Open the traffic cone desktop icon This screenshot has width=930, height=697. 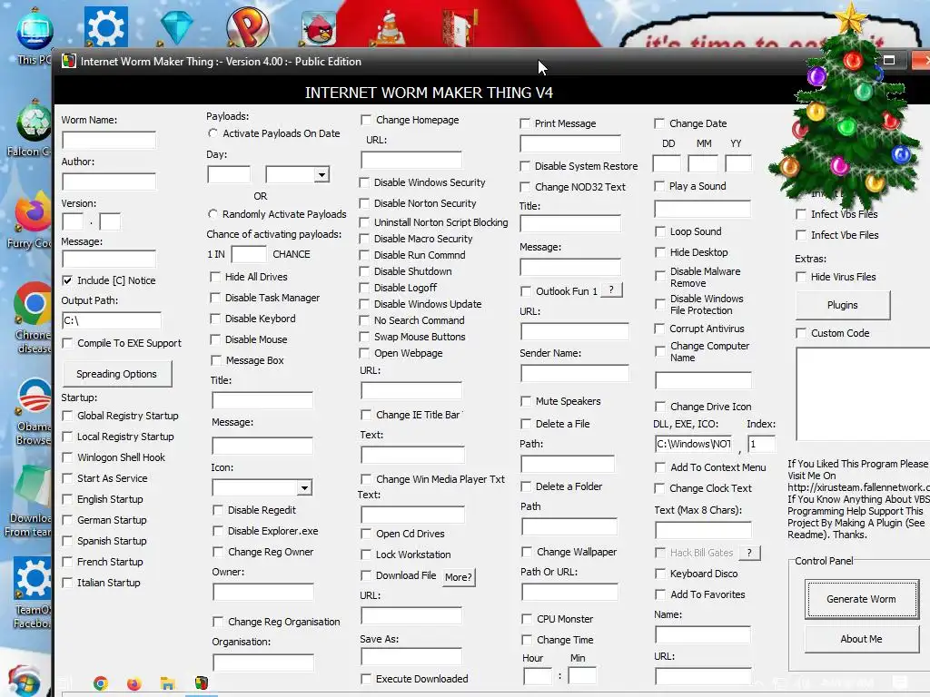[391, 28]
